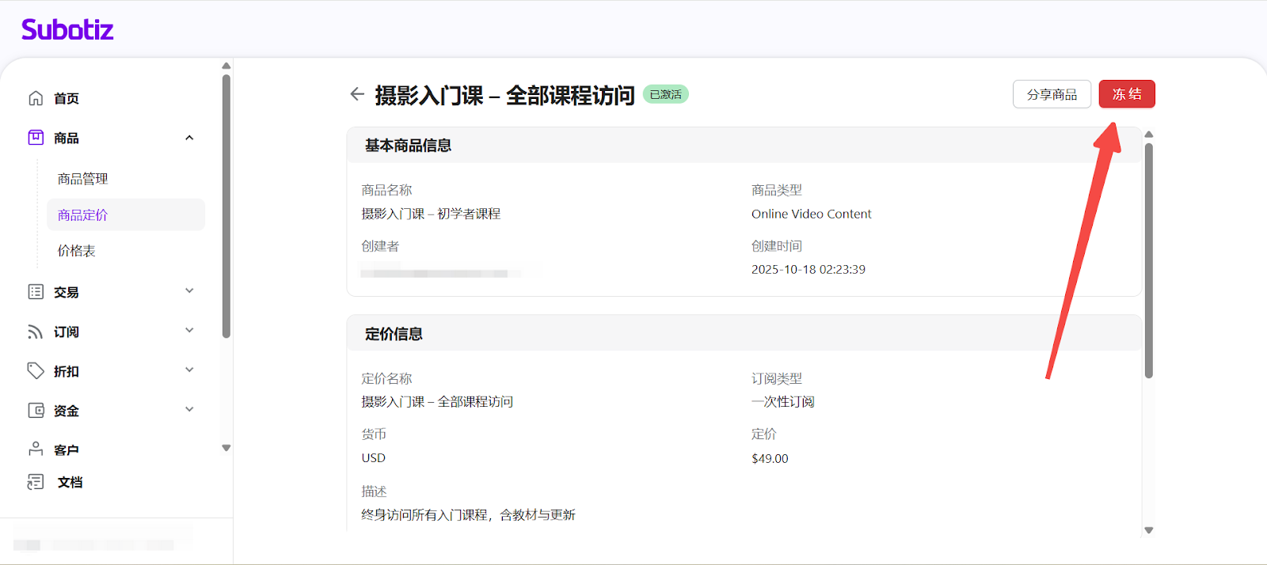Click the 资金 wallet icon
1267x565 pixels.
tap(36, 411)
